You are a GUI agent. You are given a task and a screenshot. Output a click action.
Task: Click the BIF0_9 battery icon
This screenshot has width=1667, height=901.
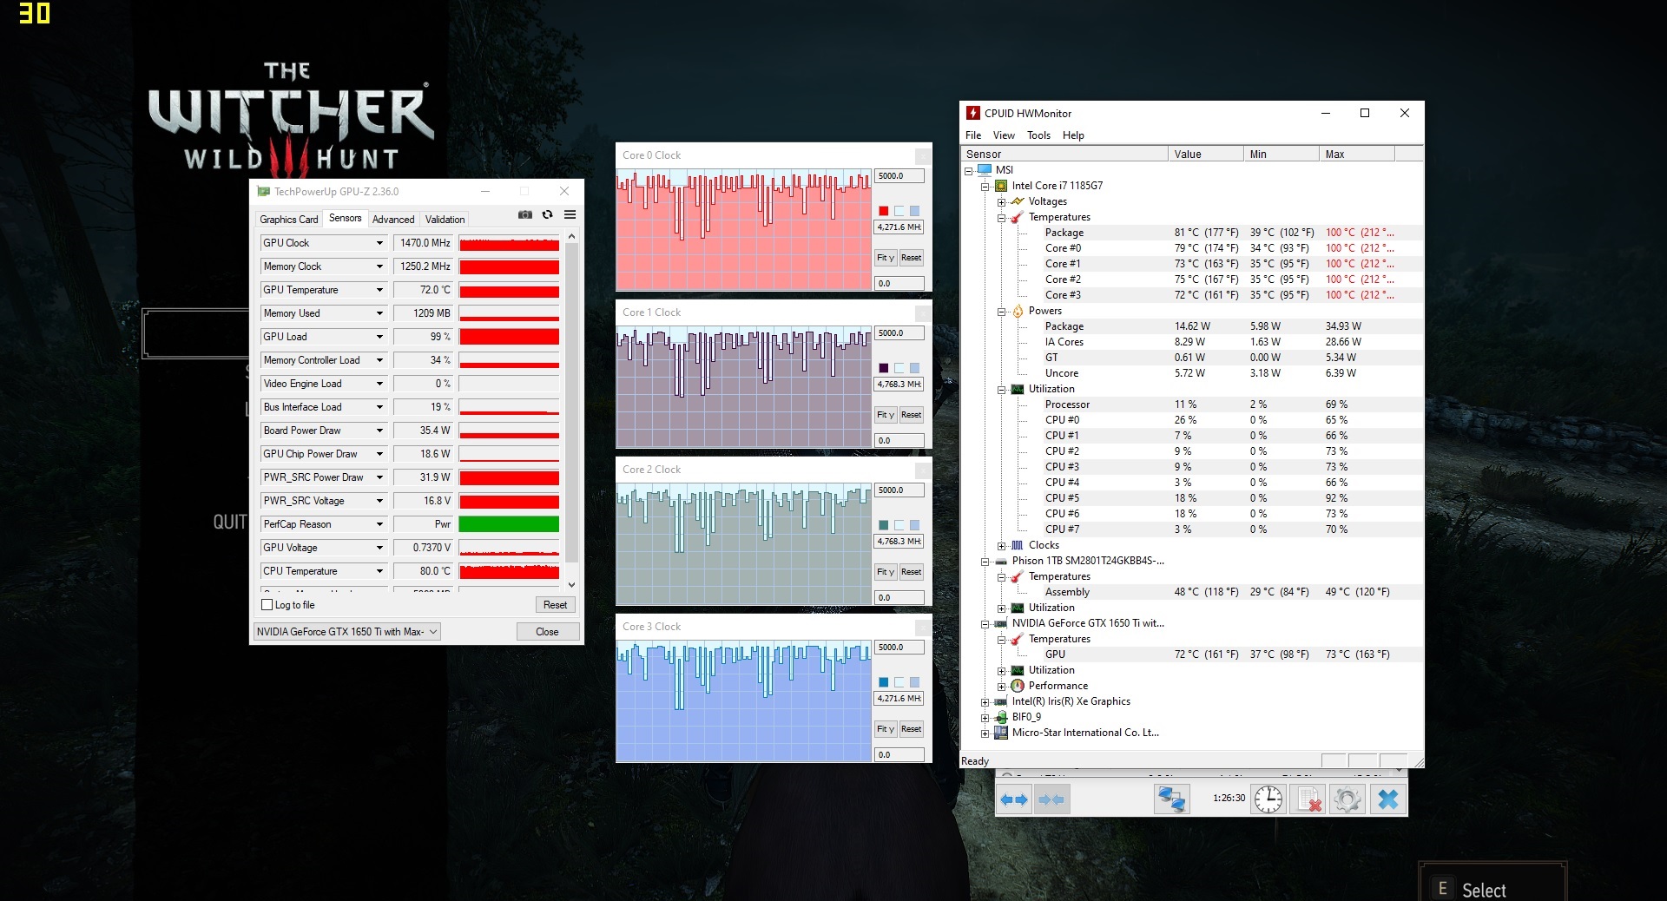[1001, 717]
